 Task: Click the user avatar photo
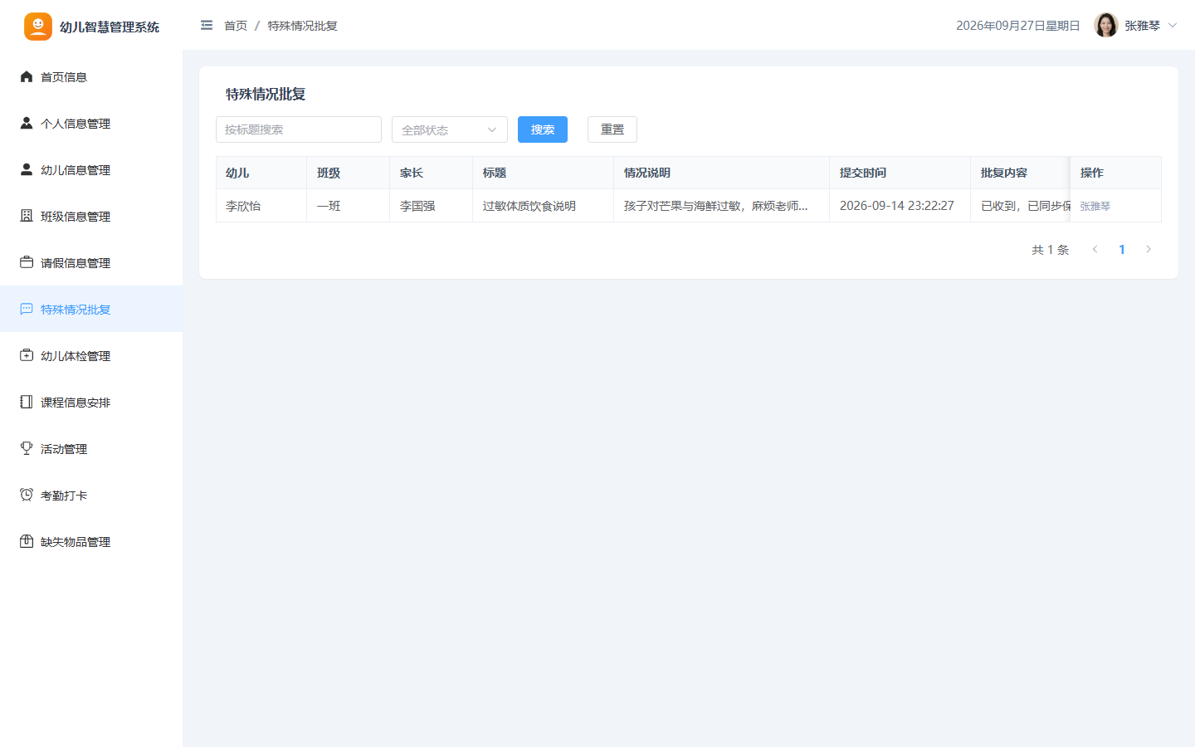[1106, 26]
